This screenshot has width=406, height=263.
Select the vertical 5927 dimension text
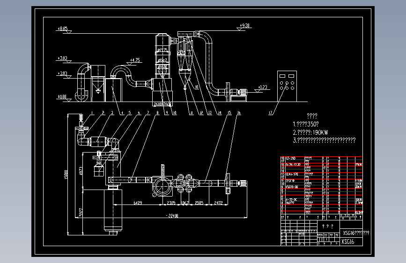pos(81,212)
